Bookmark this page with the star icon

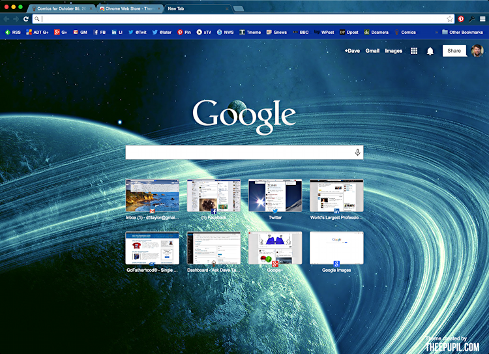449,19
